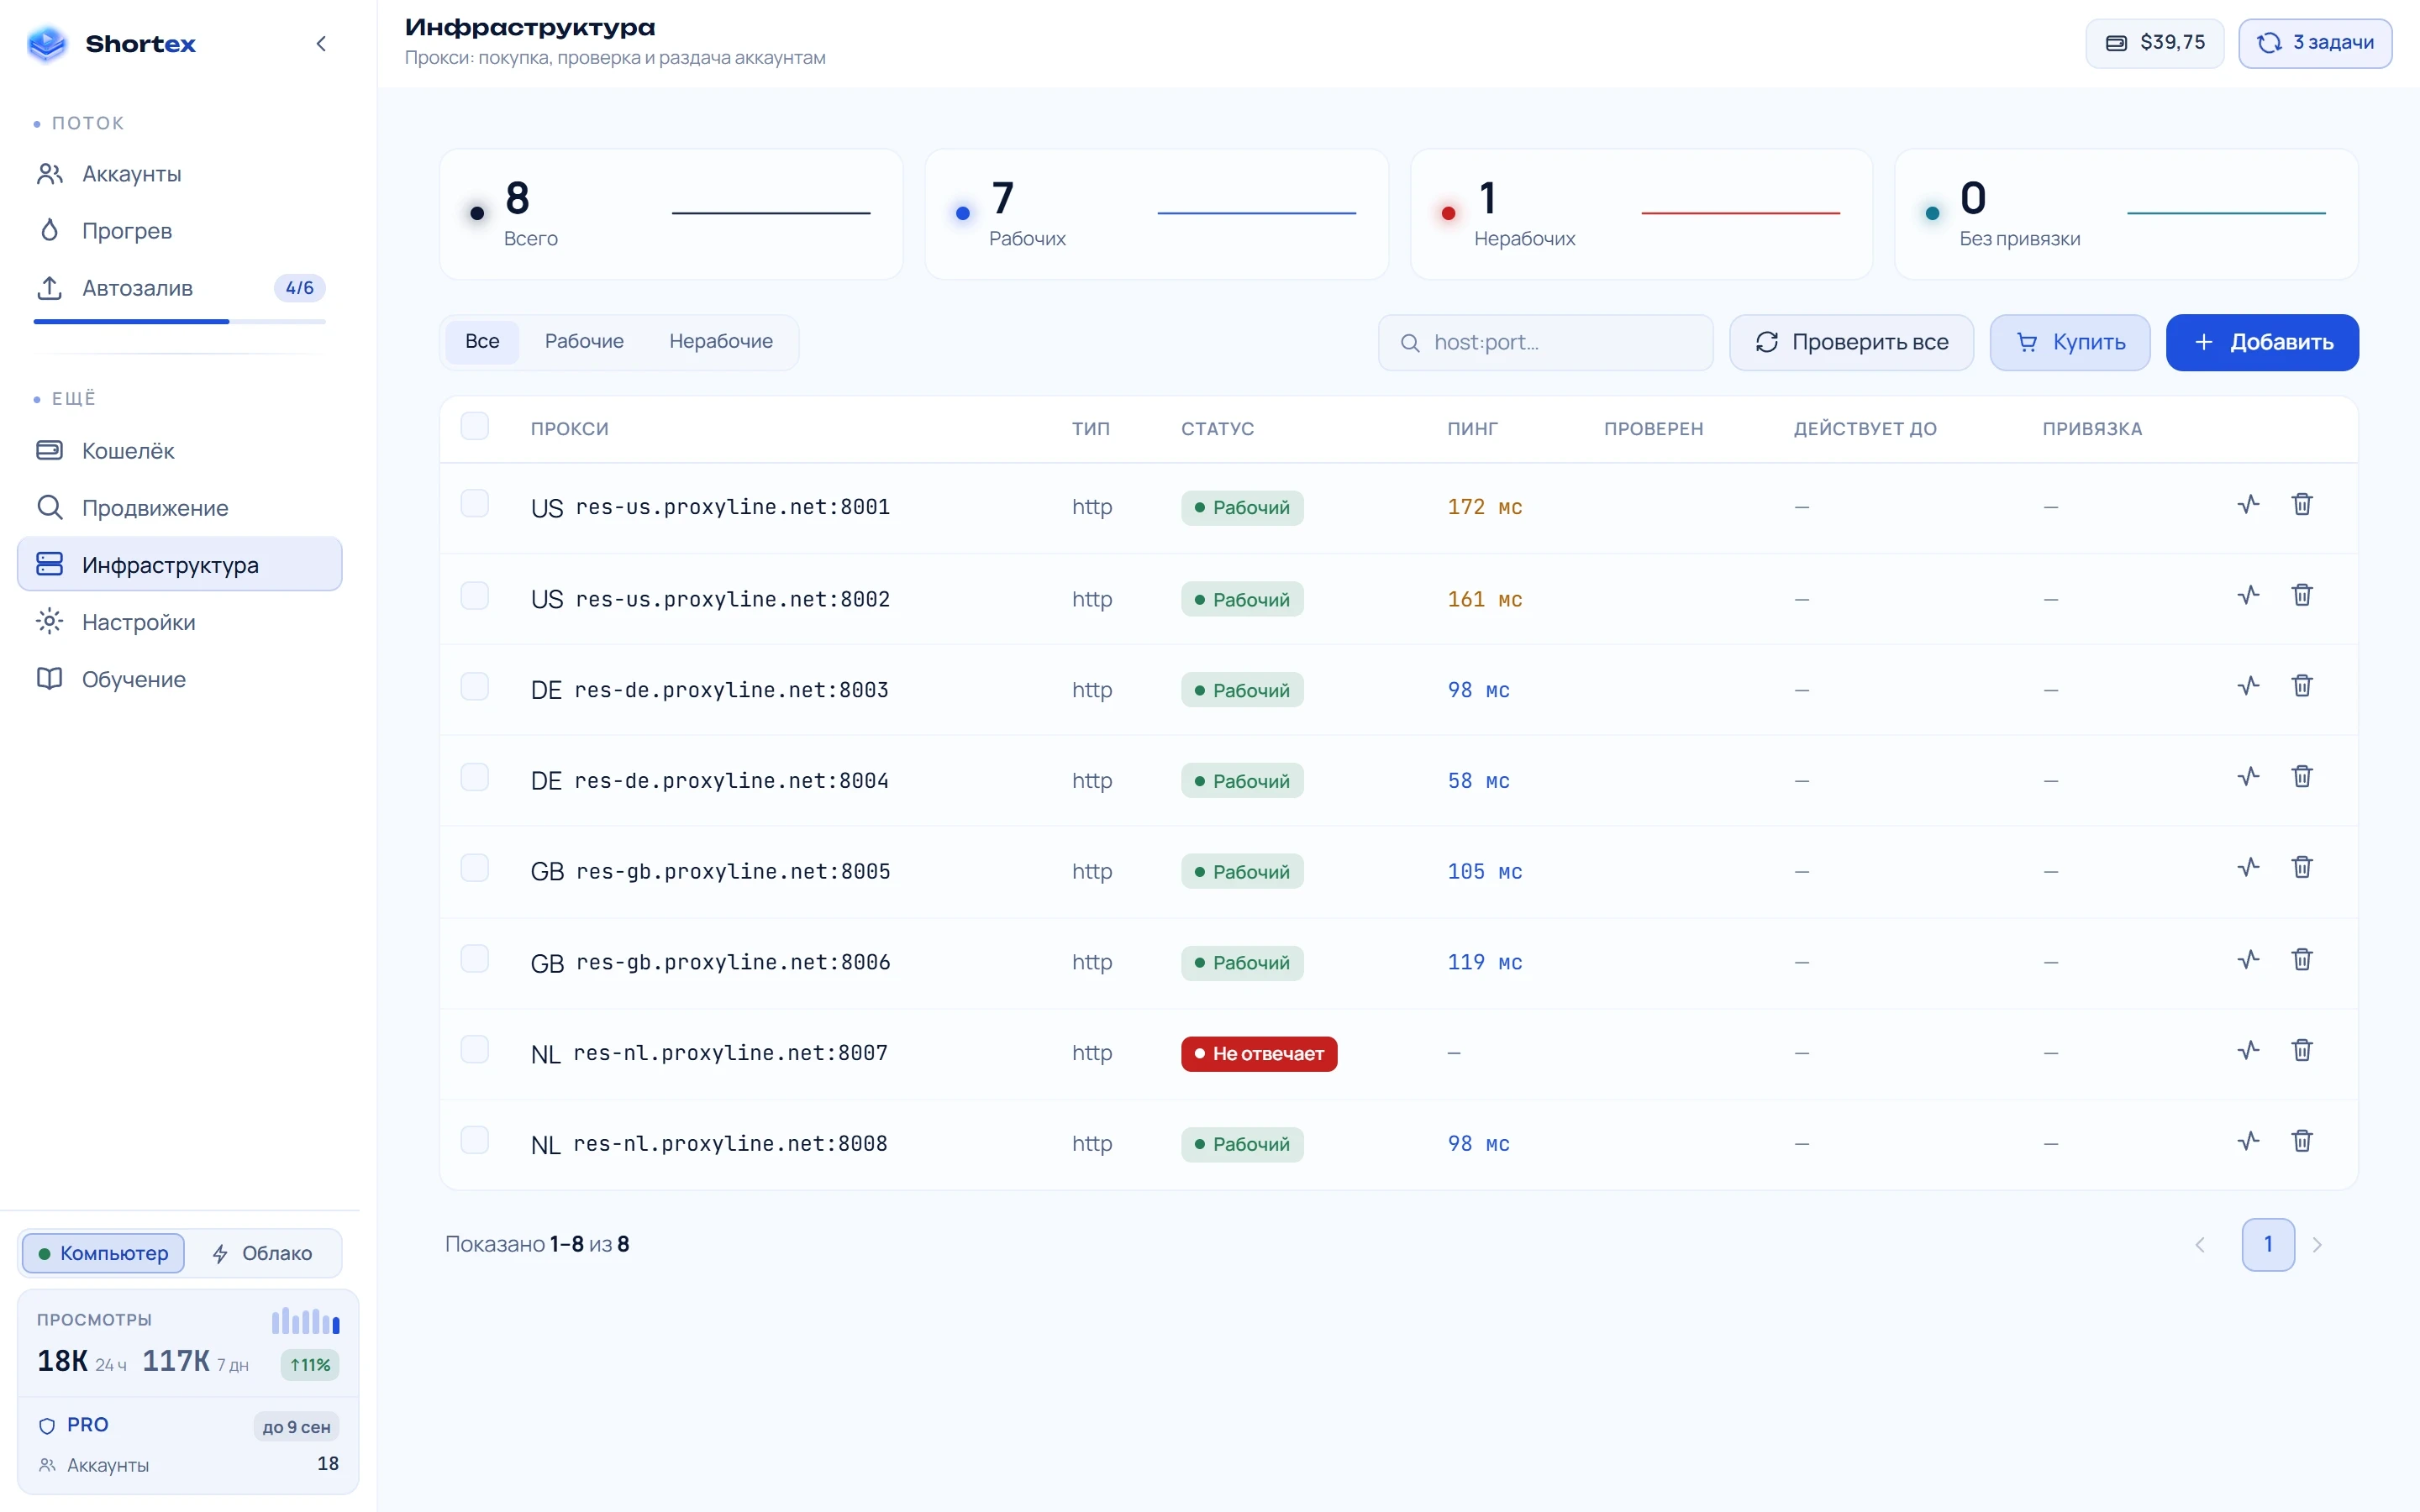Go to Автозалив section
This screenshot has height=1512, width=2420.
point(180,288)
